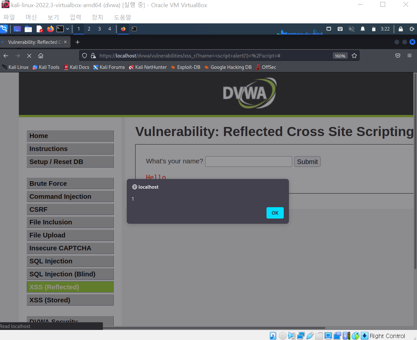Screen dimensions: 417x340
Task: Select the terminal window in the task list
Action: (x=134, y=29)
